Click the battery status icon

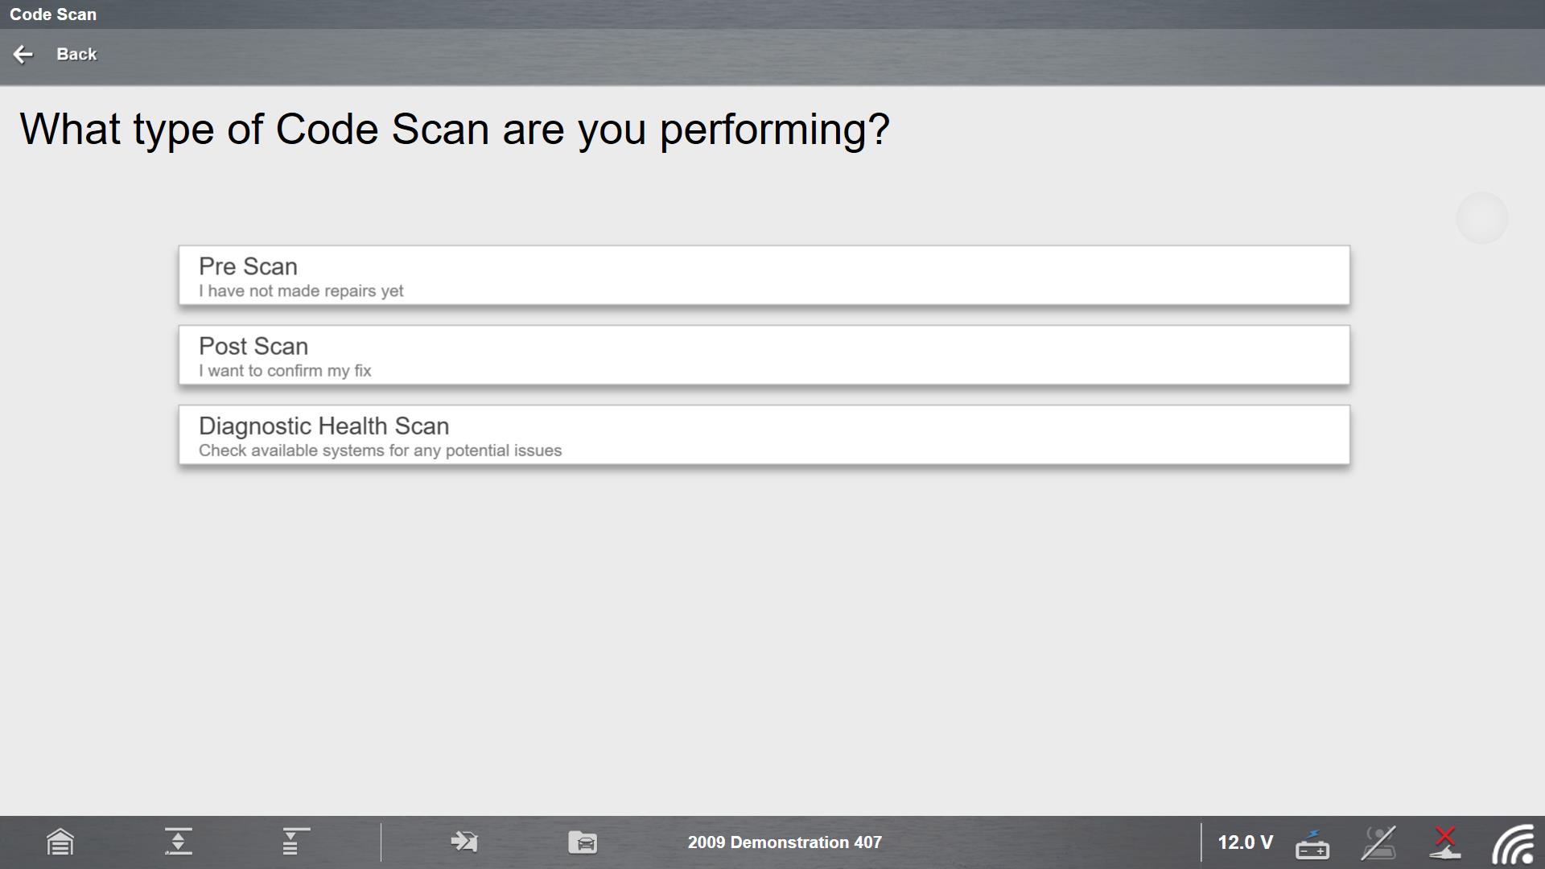(x=1312, y=844)
